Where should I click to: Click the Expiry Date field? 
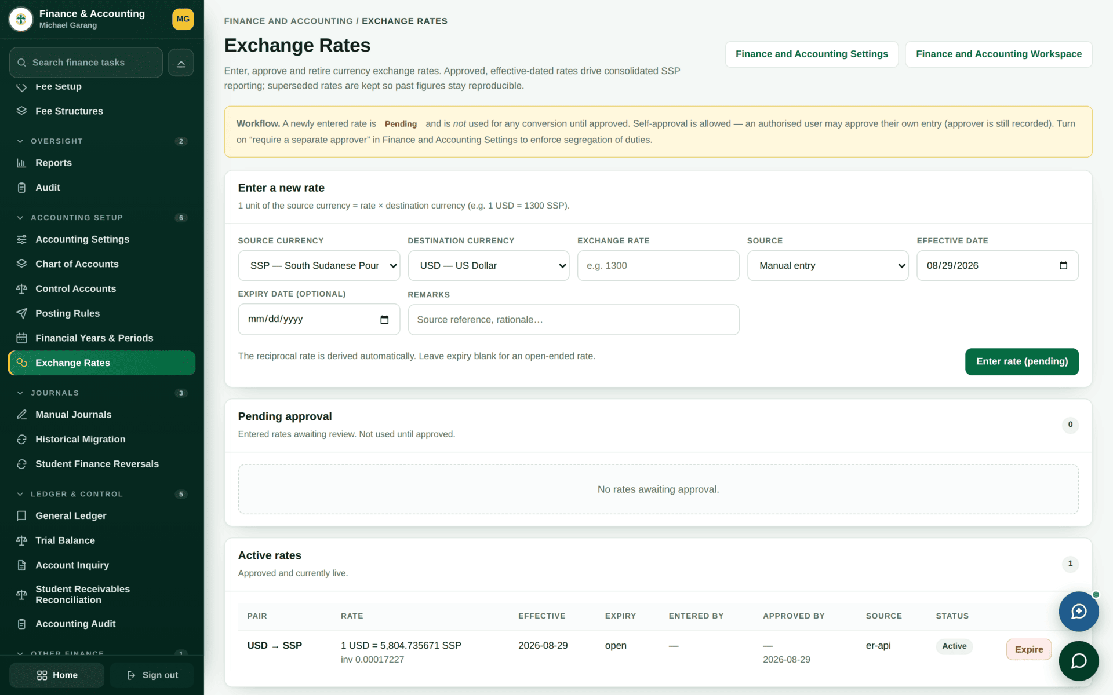point(319,320)
